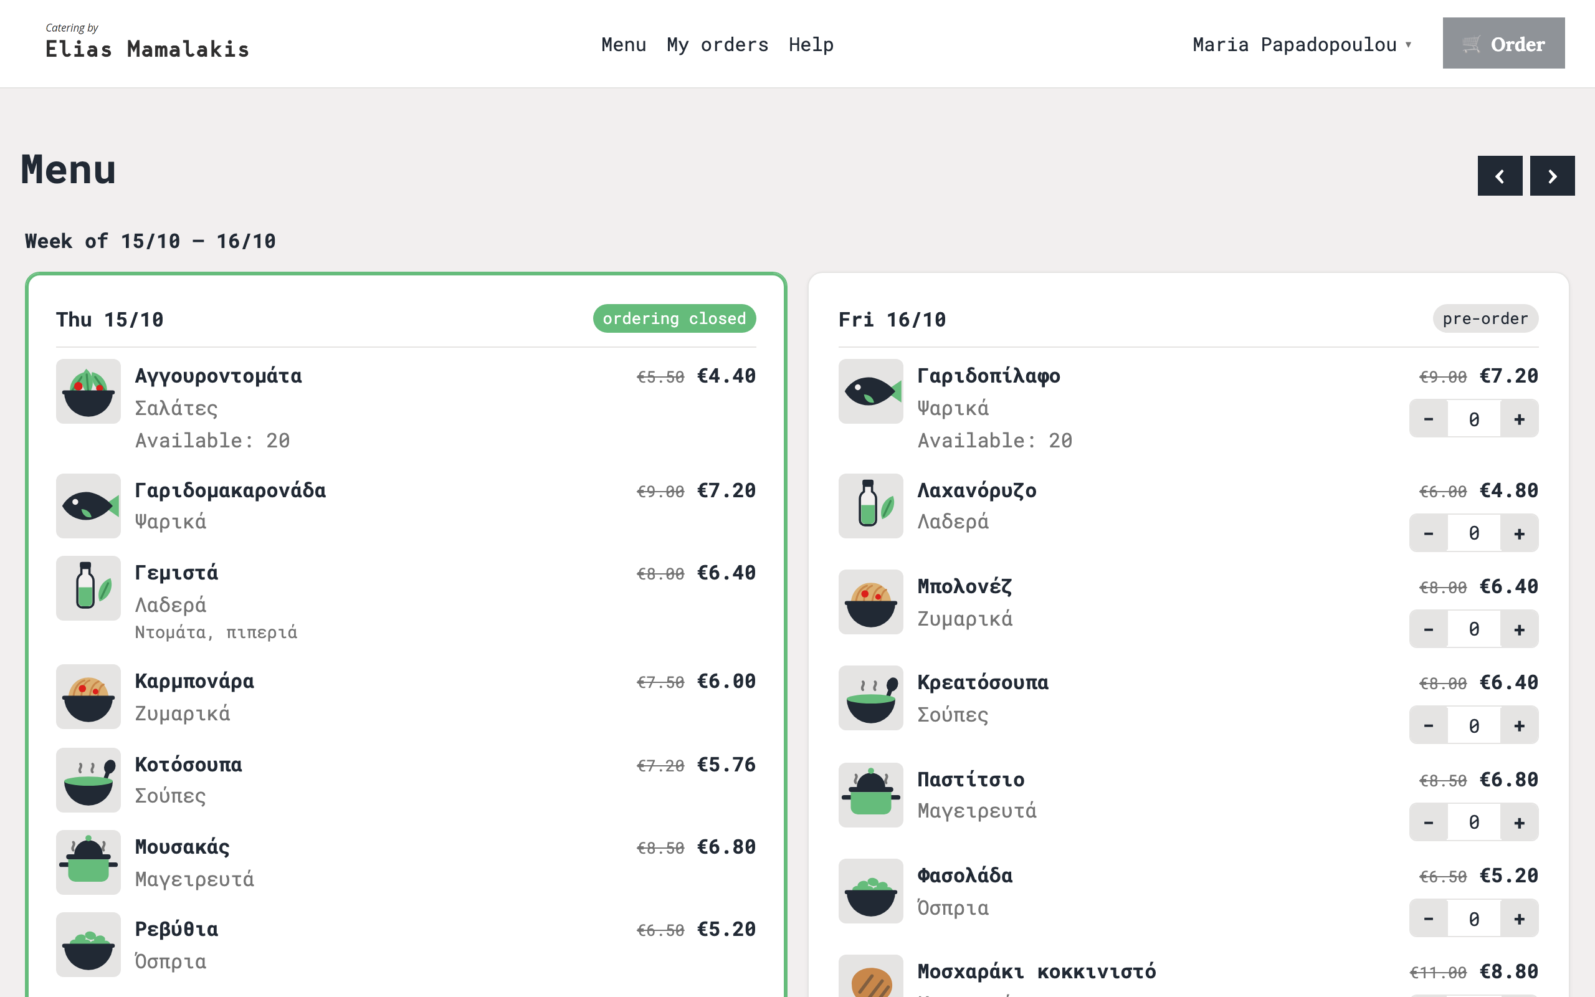This screenshot has width=1595, height=997.
Task: Open the Maria Papadopoulou user dropdown
Action: [1302, 44]
